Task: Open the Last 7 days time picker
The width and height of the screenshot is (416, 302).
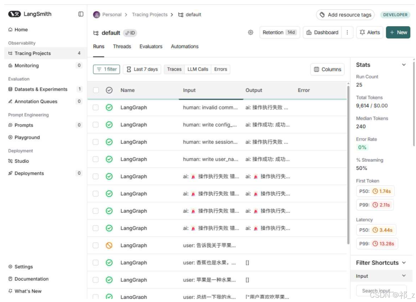Action: 142,69
